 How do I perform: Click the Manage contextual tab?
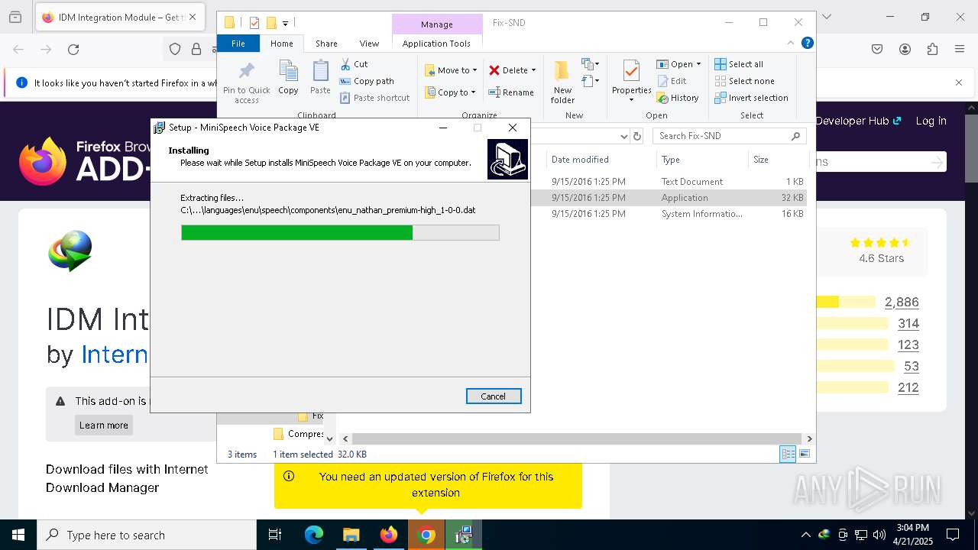point(436,24)
